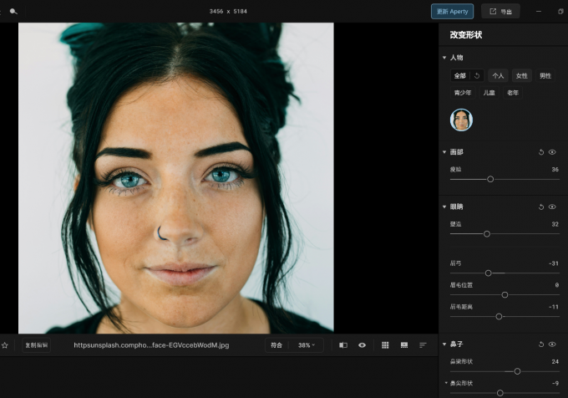This screenshot has height=398, width=568.
Task: Click the 鼻尖形状 slider handle
Action: click(500, 393)
